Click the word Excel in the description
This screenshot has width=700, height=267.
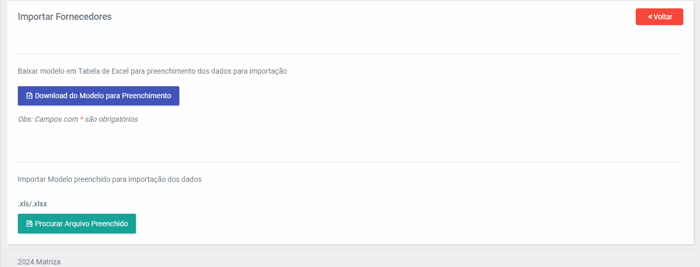click(x=121, y=71)
